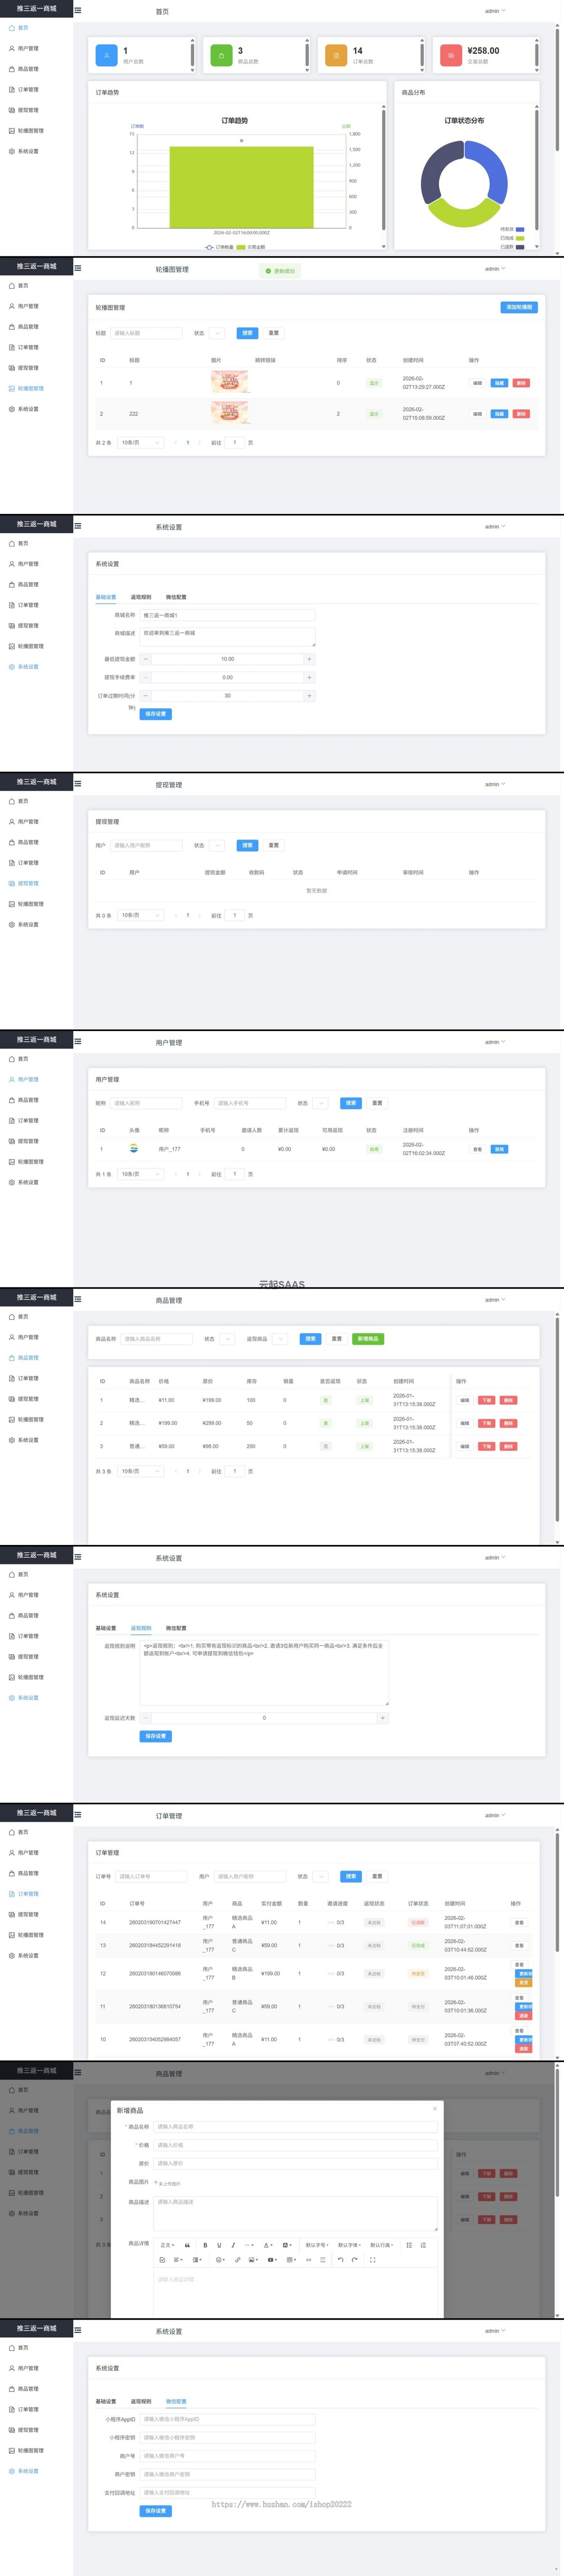Increase 最低提现金额 with the plus stepper

(x=309, y=659)
